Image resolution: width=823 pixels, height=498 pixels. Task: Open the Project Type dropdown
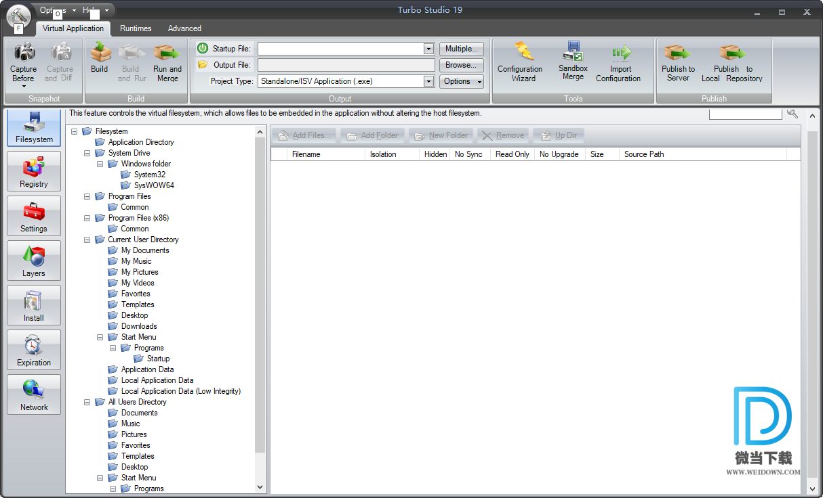point(428,81)
